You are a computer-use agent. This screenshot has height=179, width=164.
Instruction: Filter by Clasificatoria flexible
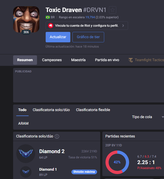click(x=93, y=110)
